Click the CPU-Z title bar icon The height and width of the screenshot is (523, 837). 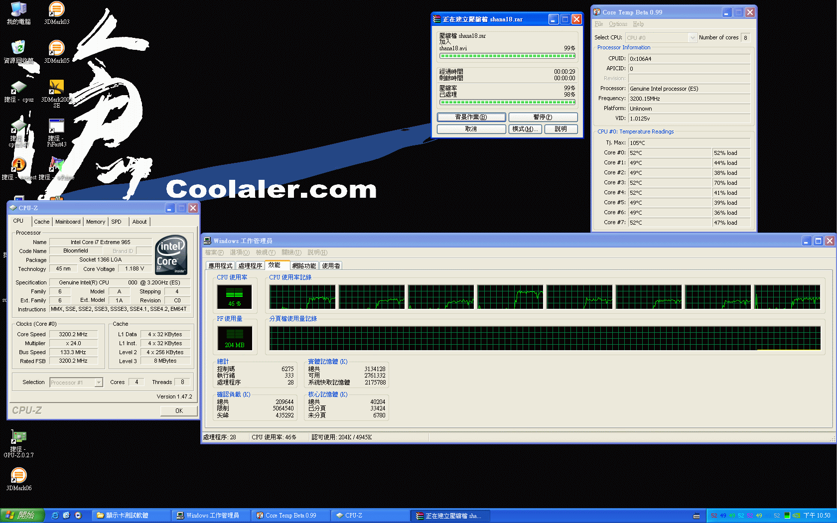13,208
